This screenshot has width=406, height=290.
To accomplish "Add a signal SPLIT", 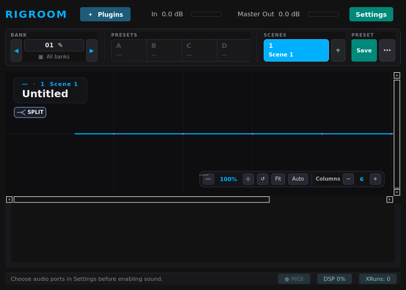I will pyautogui.click(x=30, y=112).
